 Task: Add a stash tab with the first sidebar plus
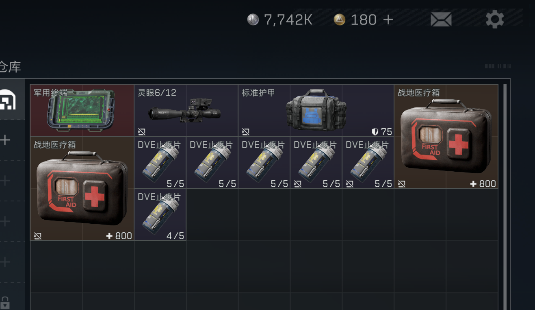click(5, 140)
